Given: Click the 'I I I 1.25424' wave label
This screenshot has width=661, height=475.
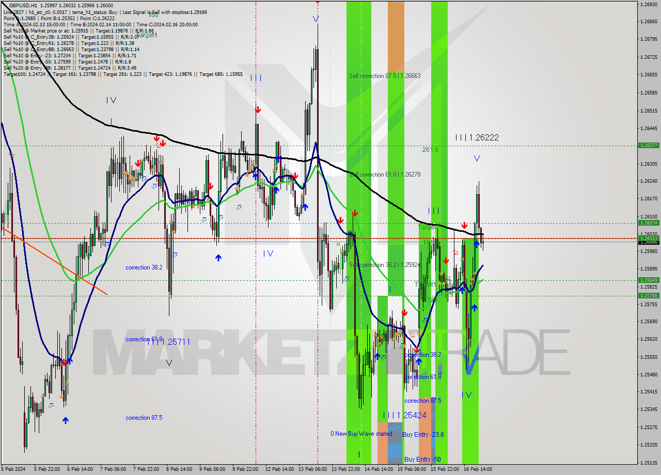Looking at the screenshot, I should tap(404, 415).
